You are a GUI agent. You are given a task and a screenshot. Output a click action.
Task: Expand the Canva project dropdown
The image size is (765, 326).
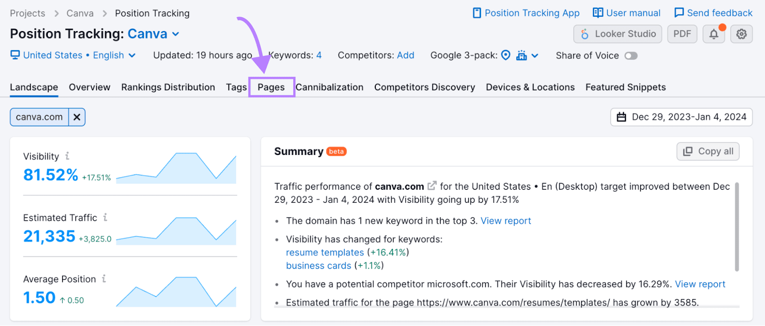pos(175,34)
